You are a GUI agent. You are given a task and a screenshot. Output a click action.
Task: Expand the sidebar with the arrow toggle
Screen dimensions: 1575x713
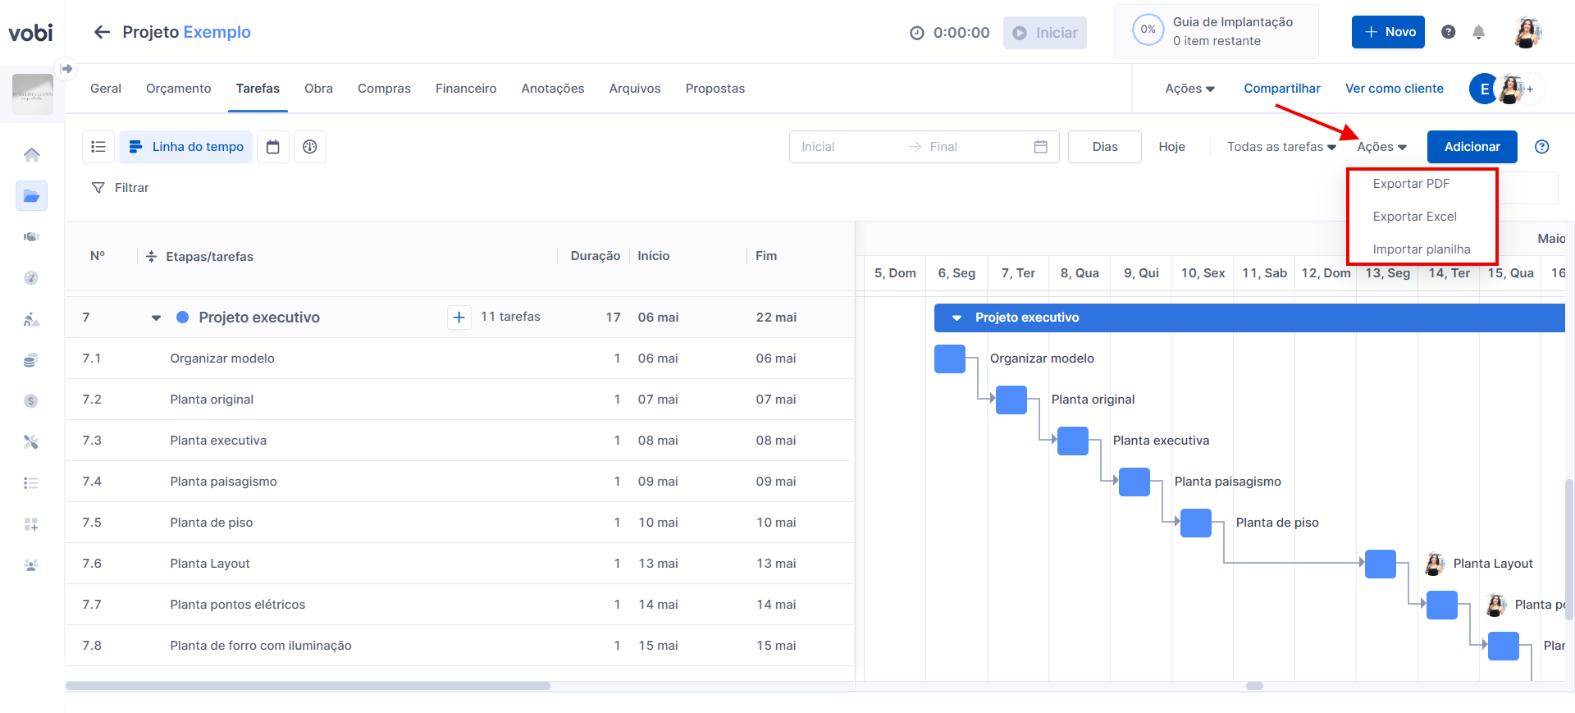[x=66, y=69]
